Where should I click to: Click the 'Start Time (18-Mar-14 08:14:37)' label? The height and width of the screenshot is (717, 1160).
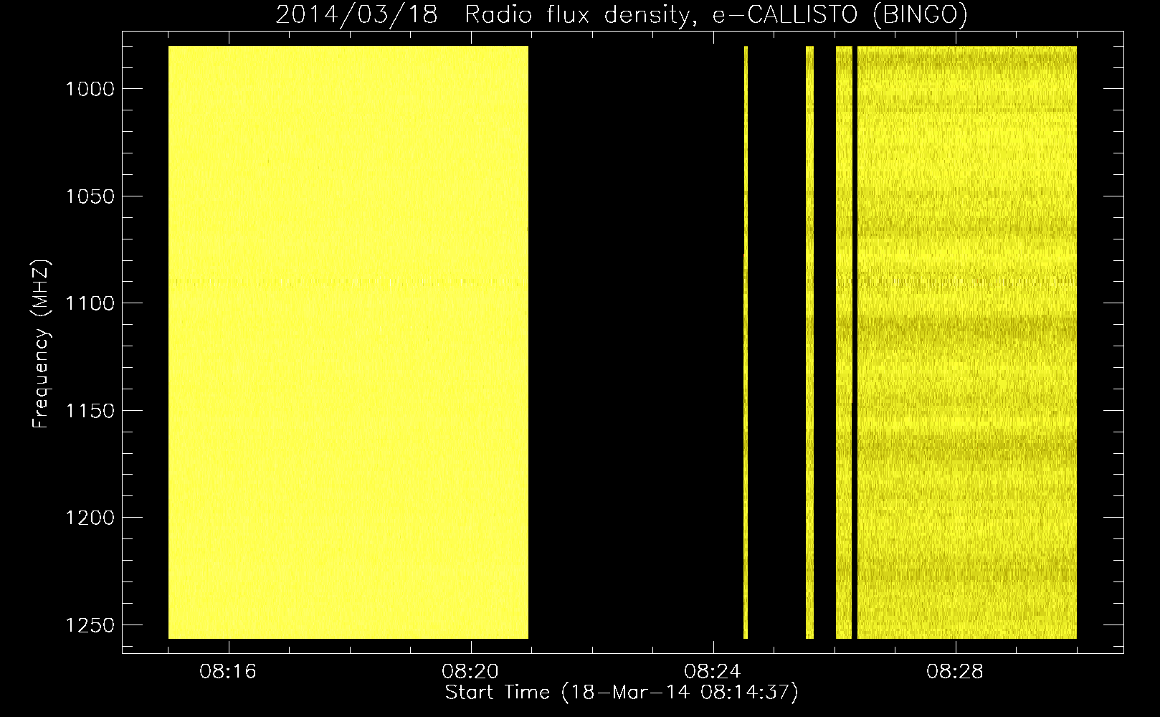(x=622, y=693)
